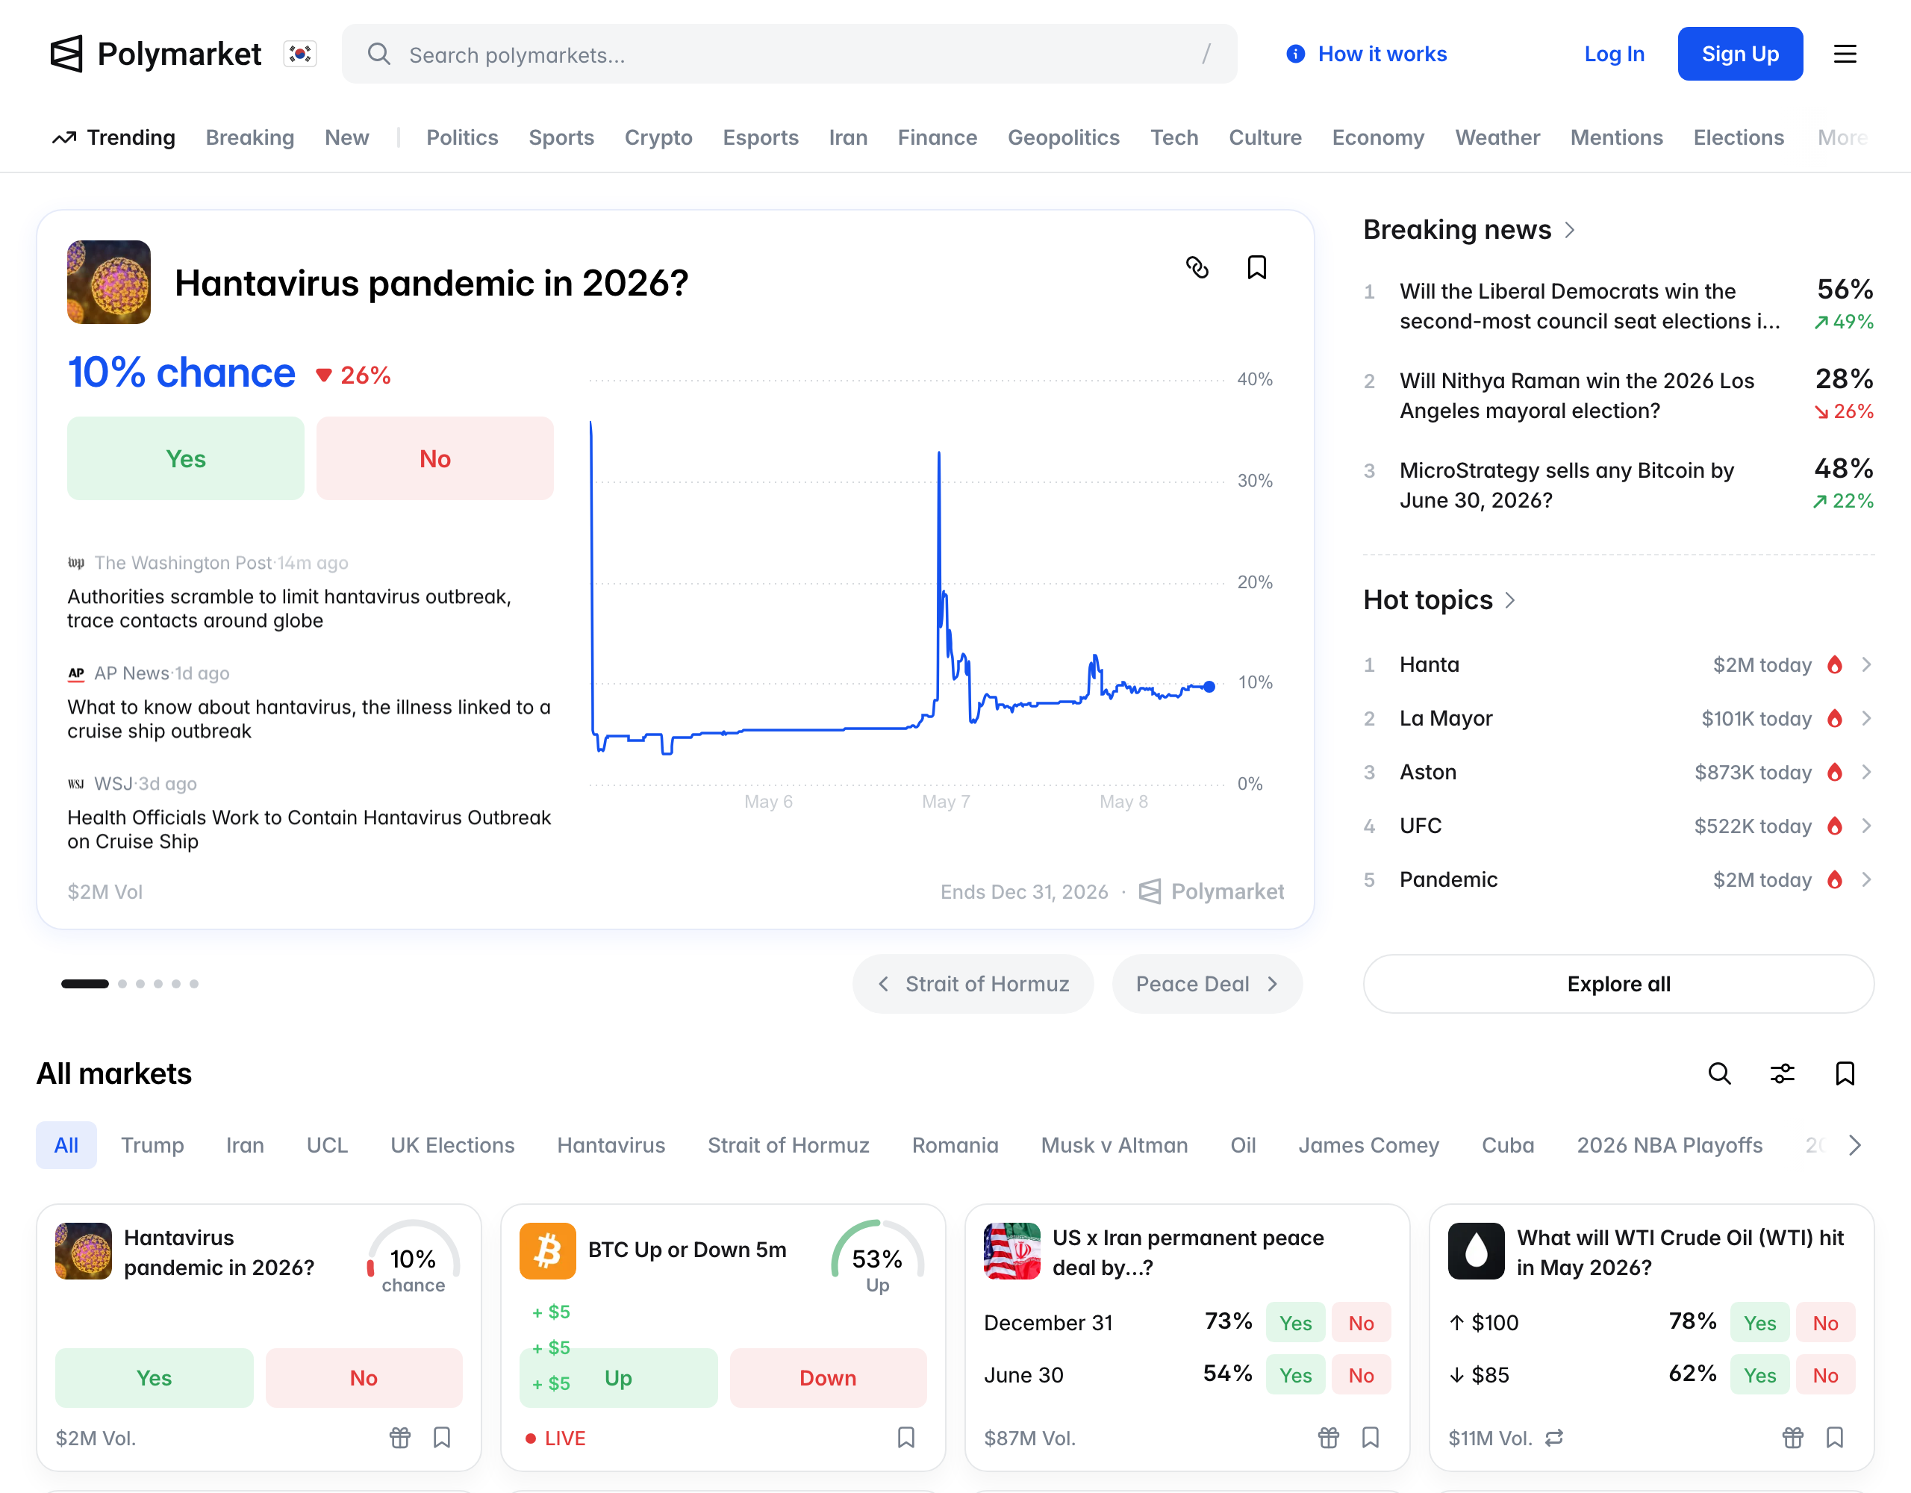Click the Polymarket watermark icon in featured card
Image resolution: width=1911 pixels, height=1493 pixels.
click(1150, 891)
